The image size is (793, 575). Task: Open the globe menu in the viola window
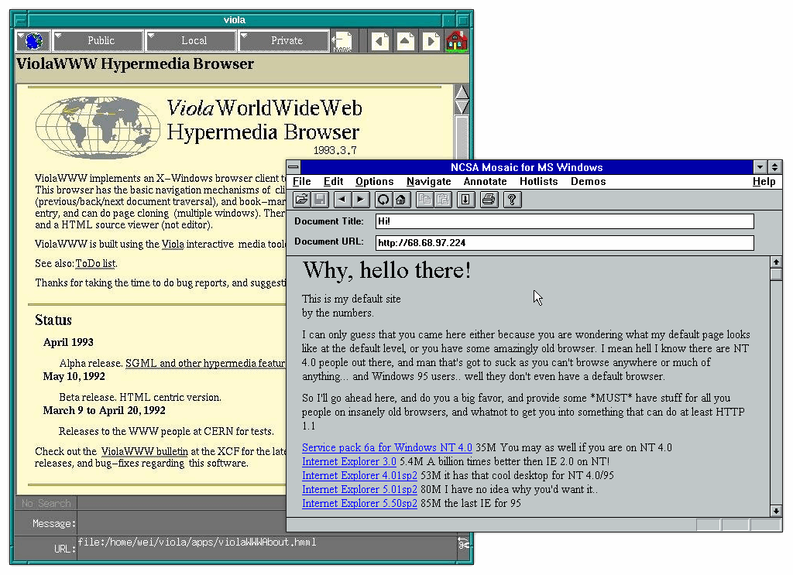(x=33, y=40)
